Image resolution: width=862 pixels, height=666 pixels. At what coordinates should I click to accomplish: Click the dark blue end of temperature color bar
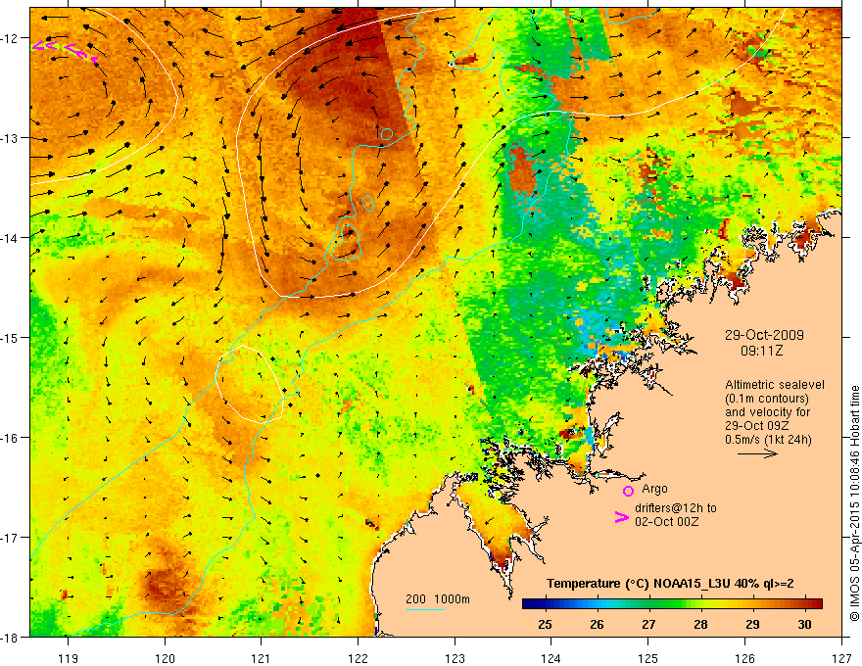(x=528, y=603)
